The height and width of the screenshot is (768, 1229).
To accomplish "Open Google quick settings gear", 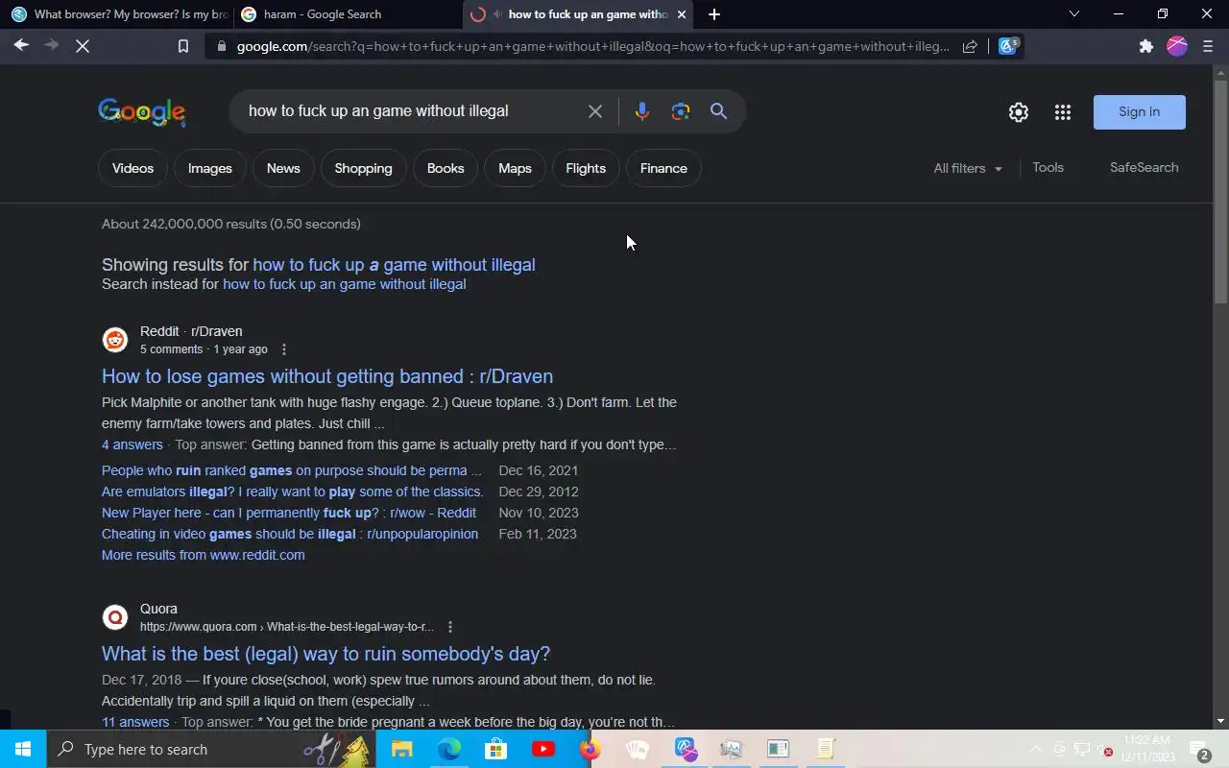I will [x=1019, y=112].
